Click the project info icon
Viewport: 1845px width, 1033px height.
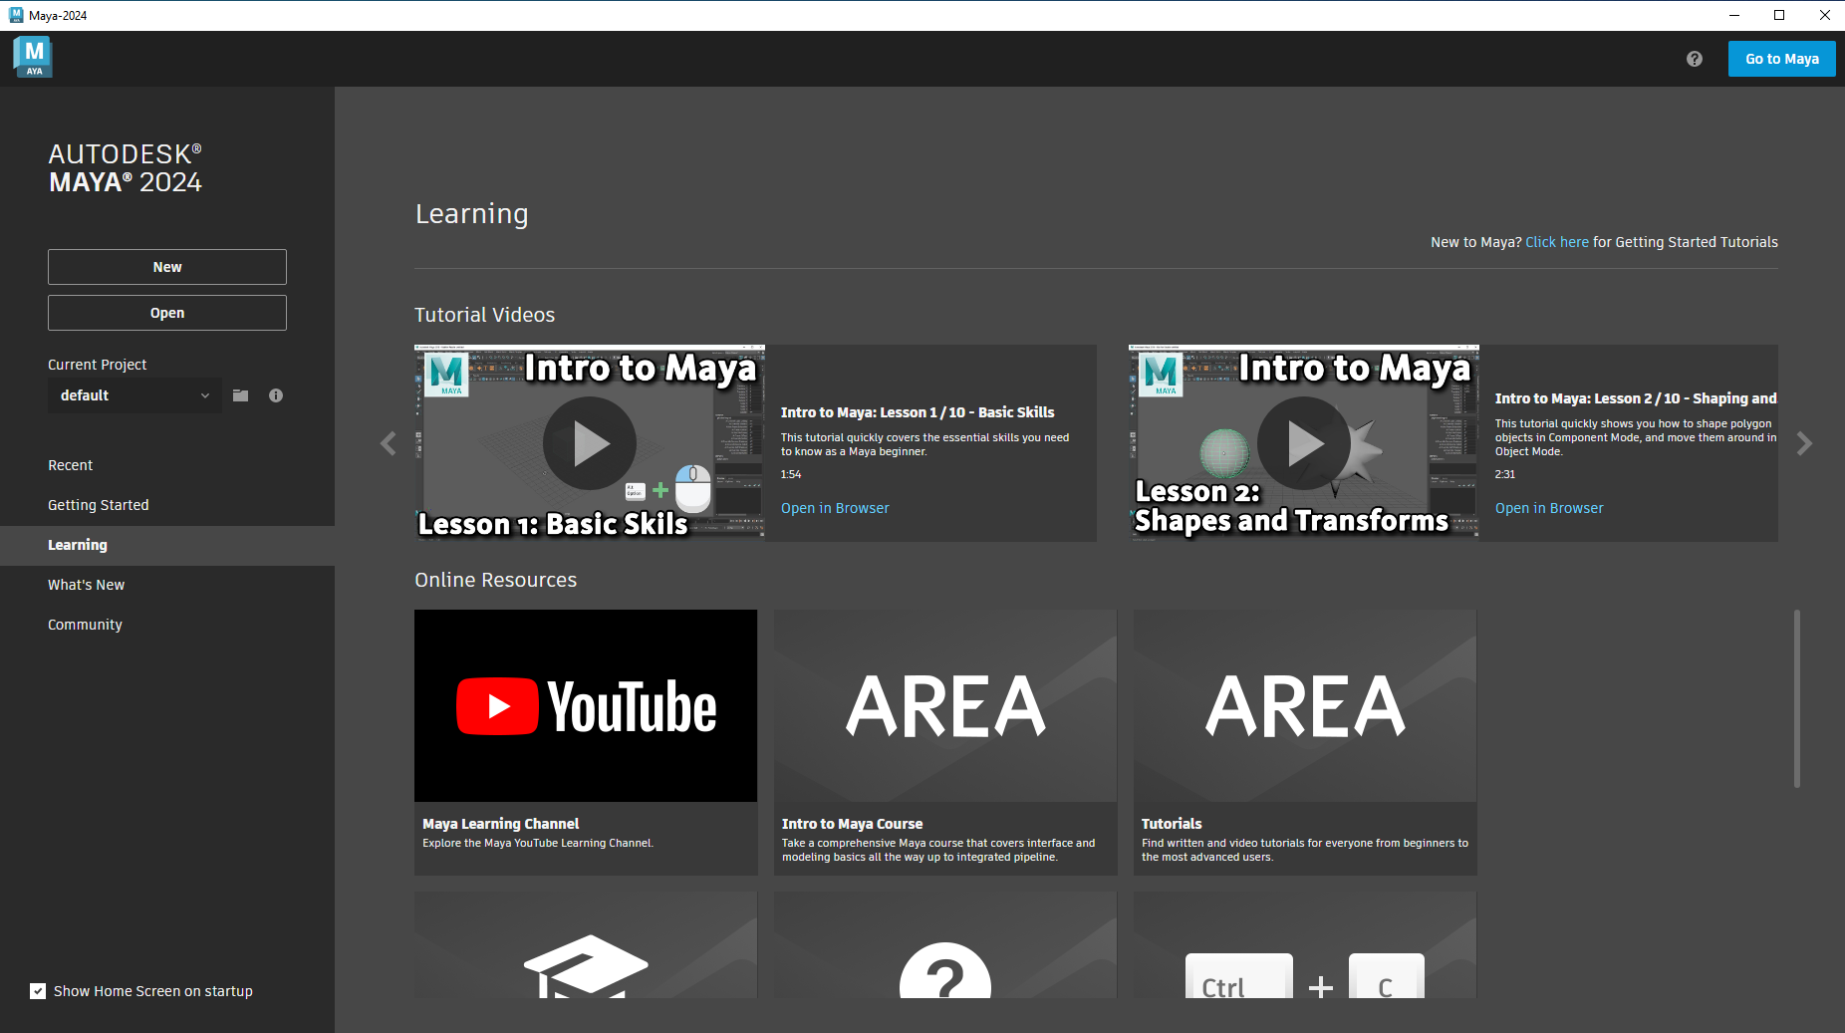point(276,395)
